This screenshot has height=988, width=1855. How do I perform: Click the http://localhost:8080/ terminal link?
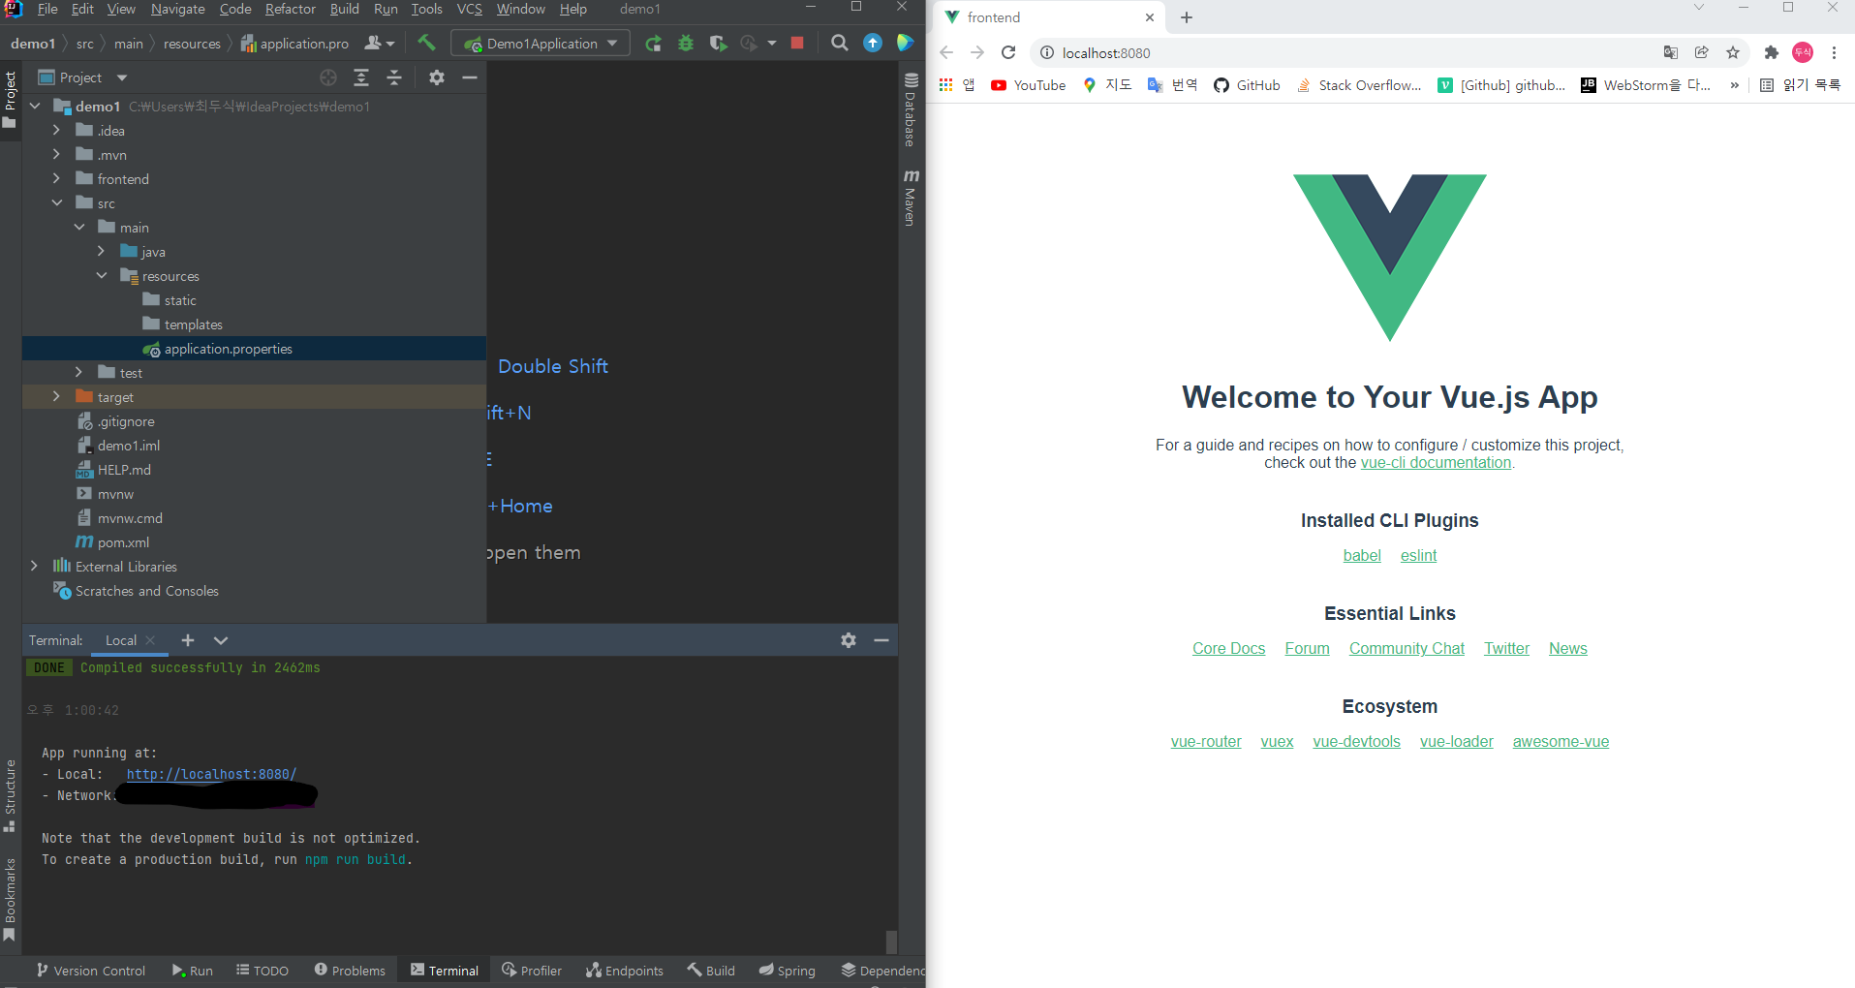click(211, 774)
